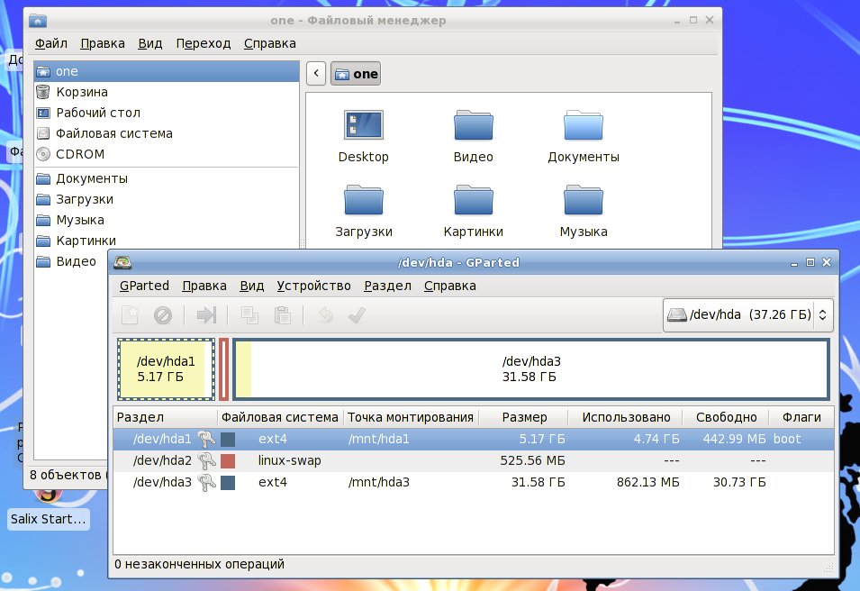Open Музыка bookmark in the sidebar
The width and height of the screenshot is (860, 591).
click(167, 220)
